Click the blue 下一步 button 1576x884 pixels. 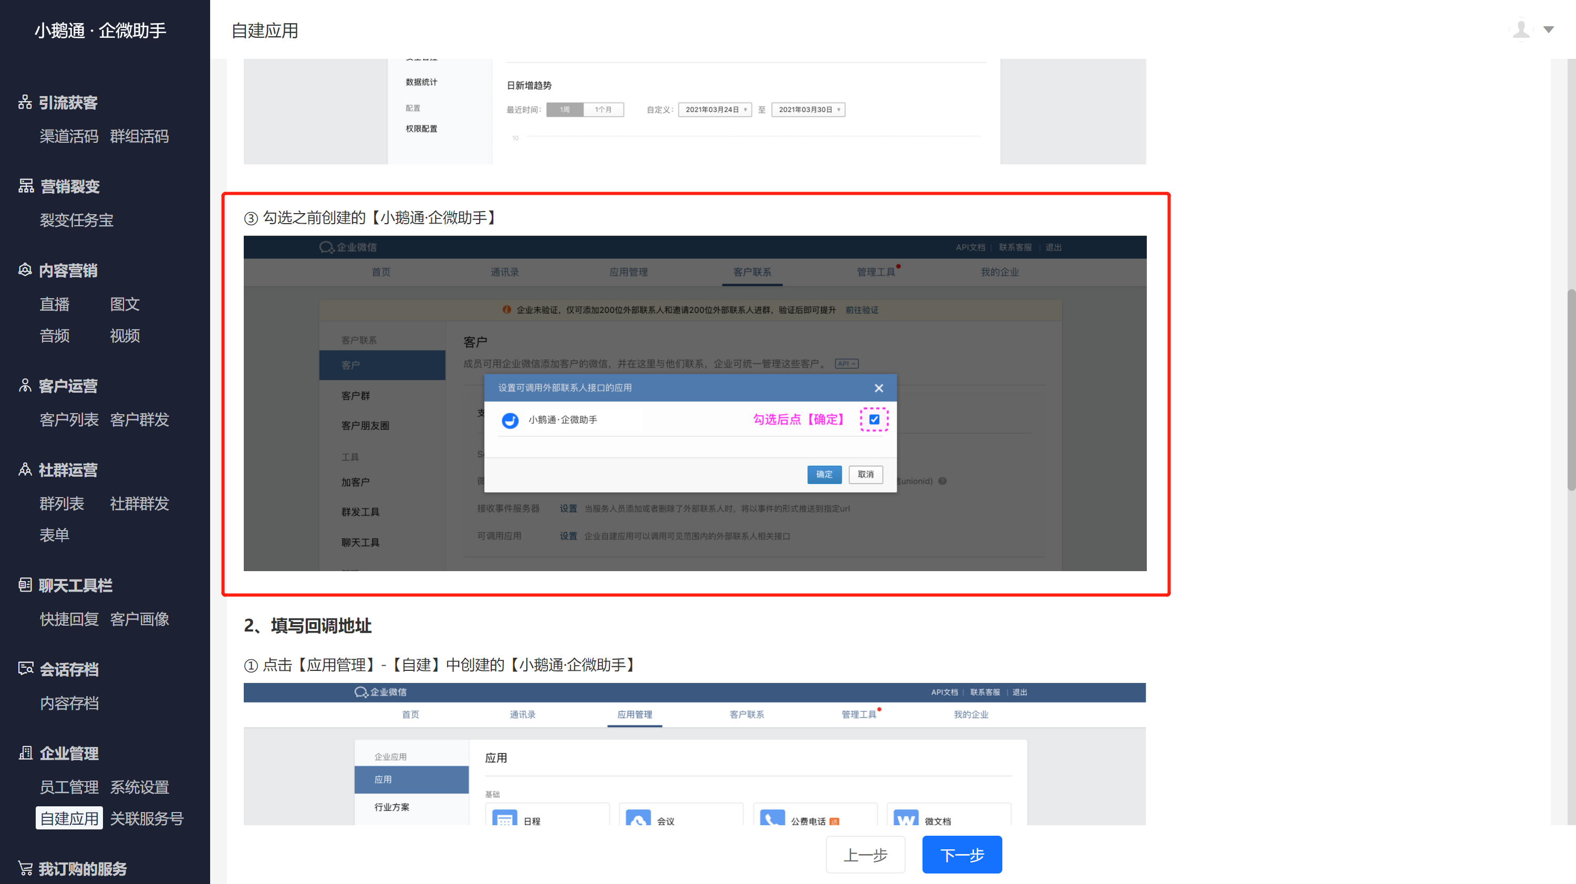pos(962,854)
